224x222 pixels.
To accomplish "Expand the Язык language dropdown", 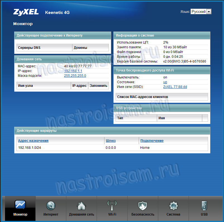I will [209, 12].
